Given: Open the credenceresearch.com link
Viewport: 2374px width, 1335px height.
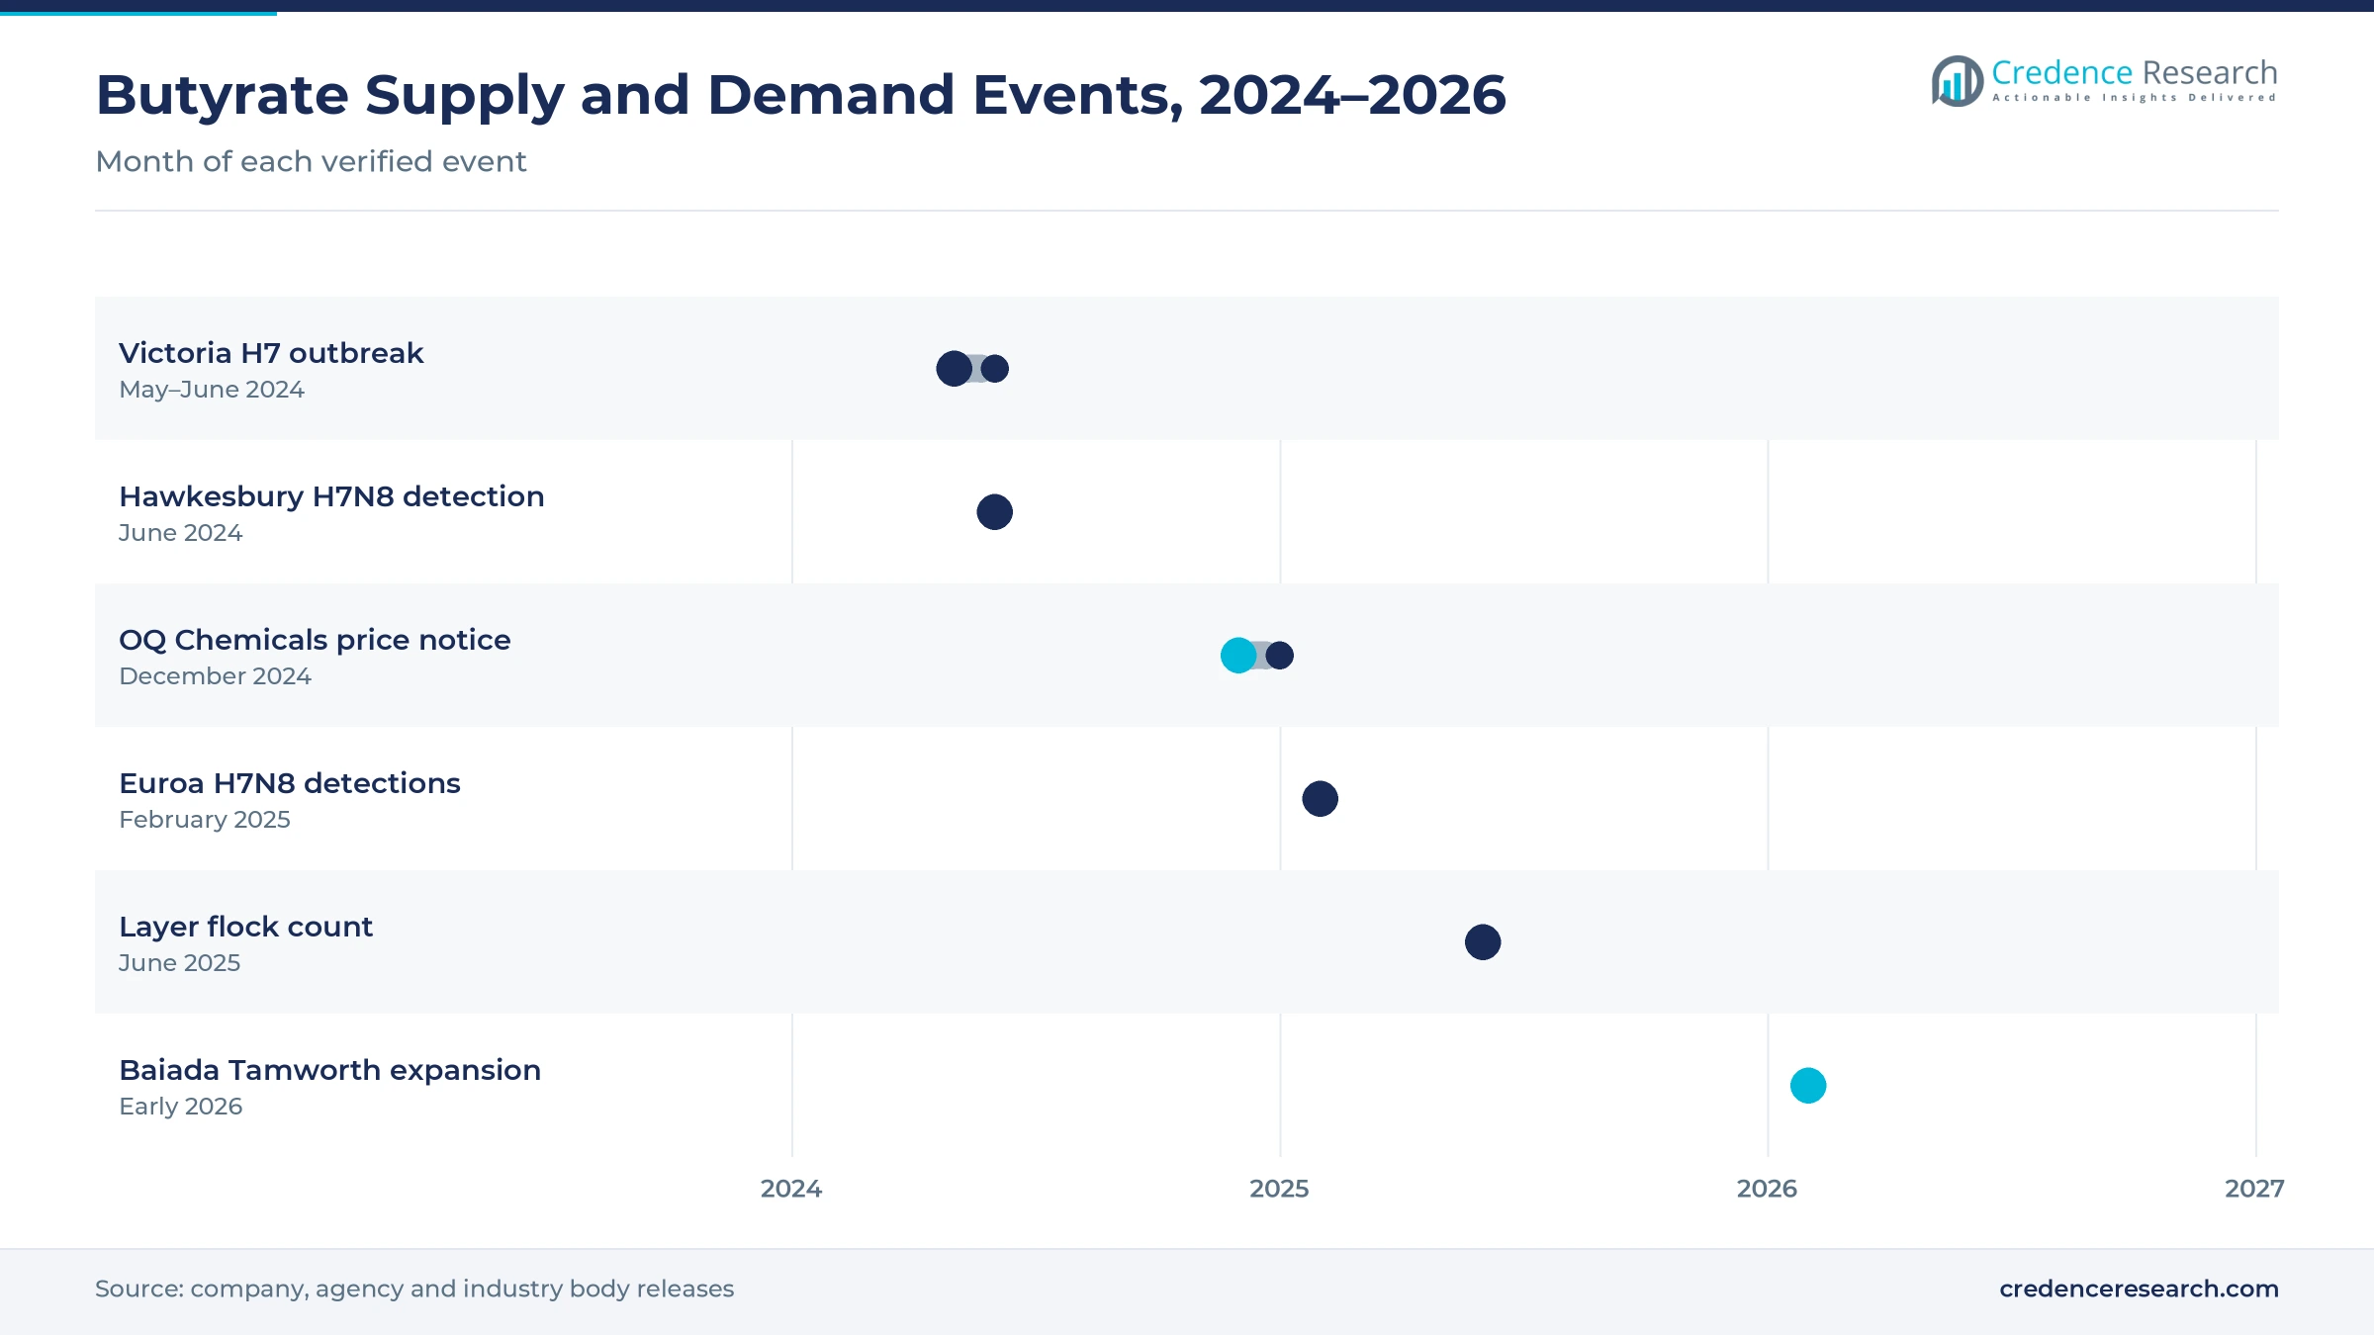Looking at the screenshot, I should 2139,1289.
